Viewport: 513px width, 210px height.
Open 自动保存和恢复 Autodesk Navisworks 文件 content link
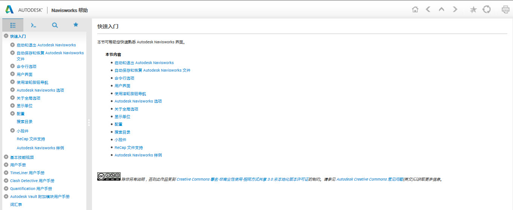pyautogui.click(x=152, y=71)
